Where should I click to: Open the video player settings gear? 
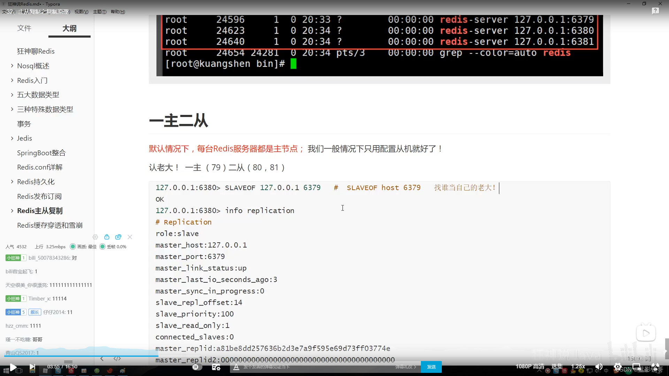[x=618, y=367]
